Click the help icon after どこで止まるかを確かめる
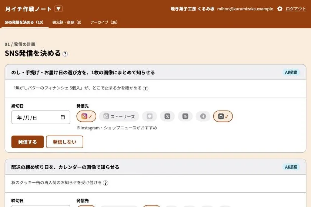Screen dimensions: 311x207 (146, 88)
